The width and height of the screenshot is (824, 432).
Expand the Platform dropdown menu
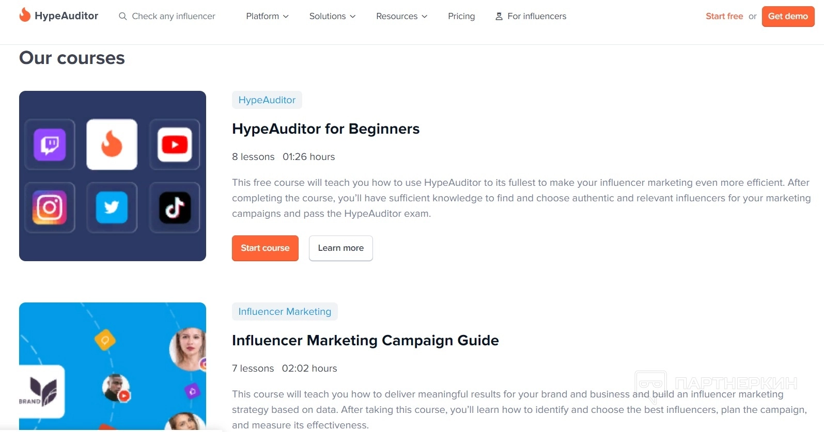[267, 17]
